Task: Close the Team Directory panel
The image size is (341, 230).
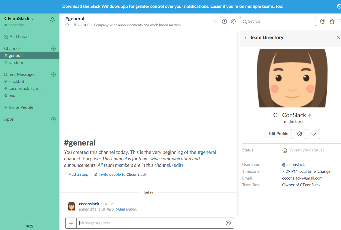Action: pos(338,38)
